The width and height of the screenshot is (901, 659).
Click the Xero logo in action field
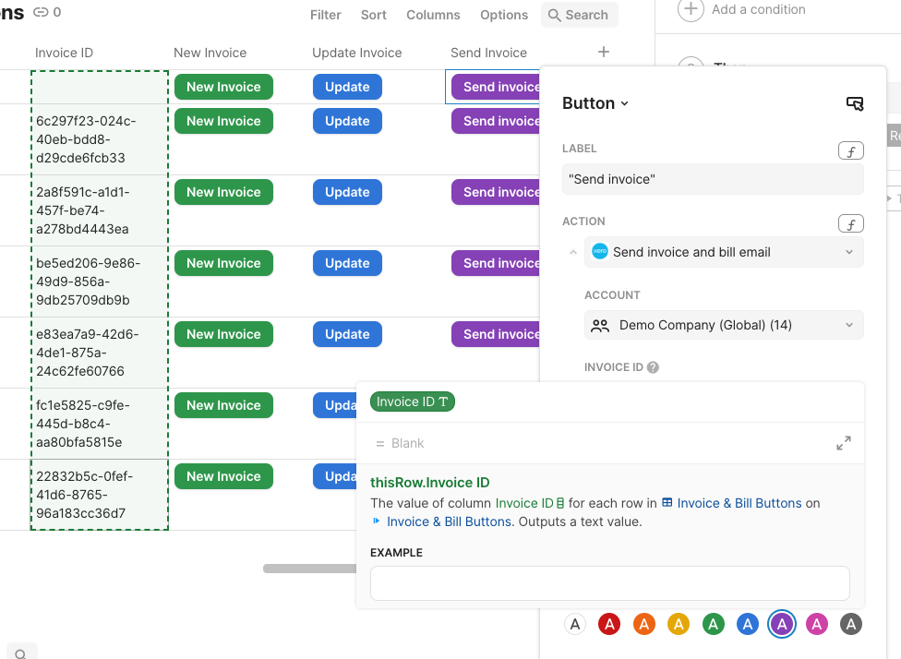coord(600,252)
